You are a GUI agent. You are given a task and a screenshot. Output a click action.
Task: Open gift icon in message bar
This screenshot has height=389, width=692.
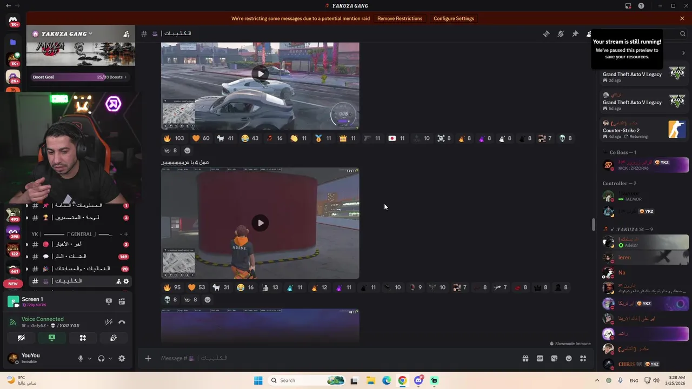525,358
